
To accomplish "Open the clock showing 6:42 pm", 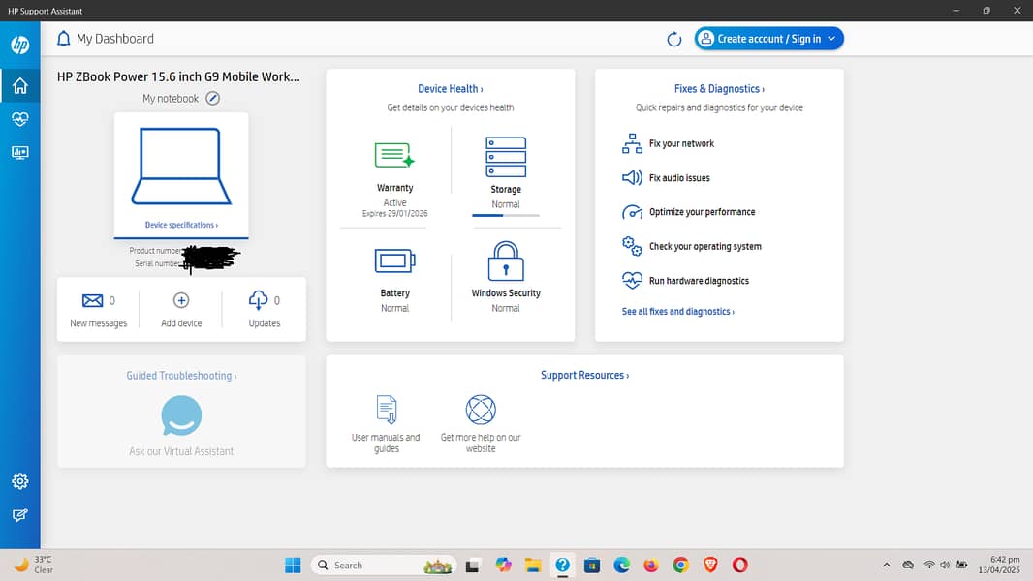I will pyautogui.click(x=999, y=566).
